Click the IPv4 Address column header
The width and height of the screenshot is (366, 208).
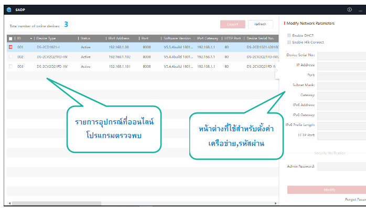pyautogui.click(x=119, y=38)
